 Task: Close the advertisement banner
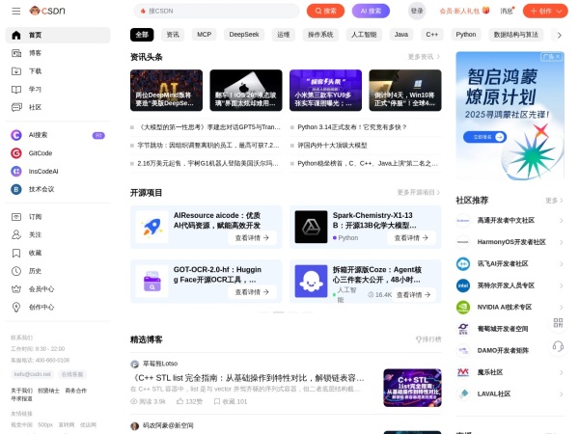pos(558,57)
